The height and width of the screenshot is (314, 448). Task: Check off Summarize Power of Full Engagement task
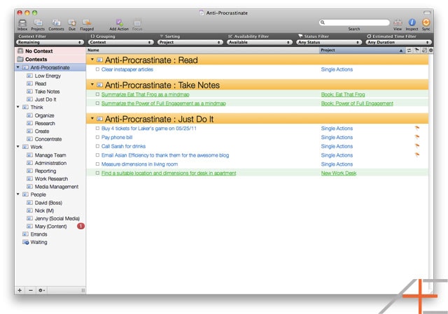97,103
